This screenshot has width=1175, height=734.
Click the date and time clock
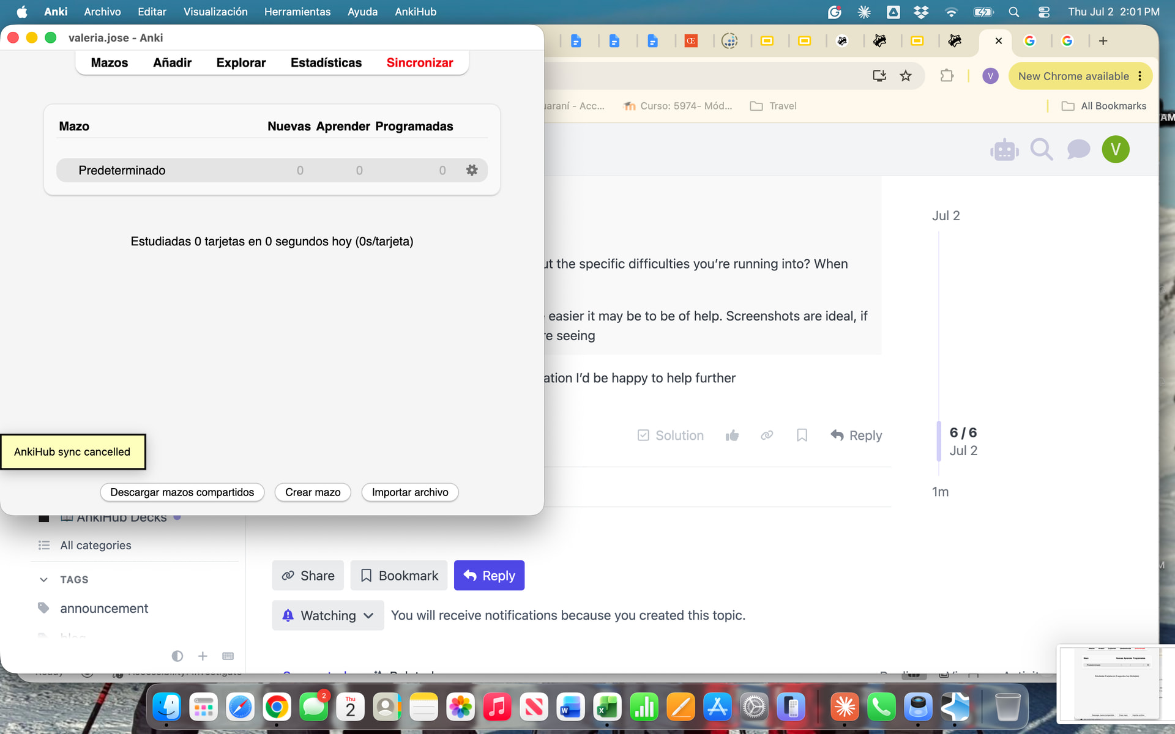1114,12
